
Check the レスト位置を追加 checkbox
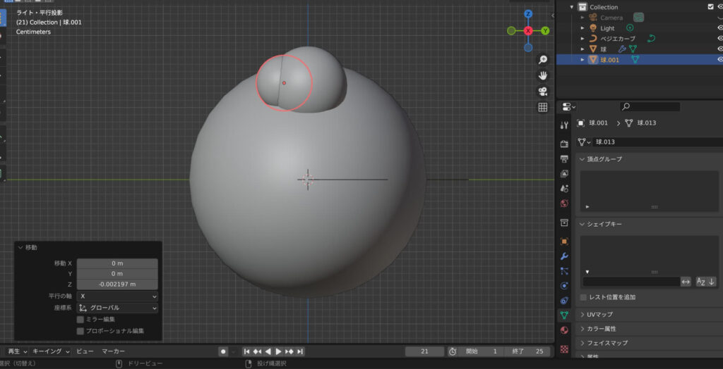pos(584,297)
